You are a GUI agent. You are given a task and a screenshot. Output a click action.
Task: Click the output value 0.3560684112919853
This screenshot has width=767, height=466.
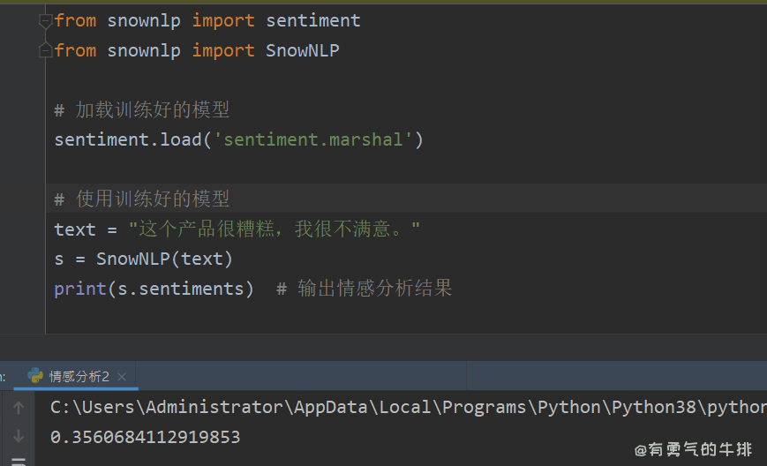click(x=146, y=437)
